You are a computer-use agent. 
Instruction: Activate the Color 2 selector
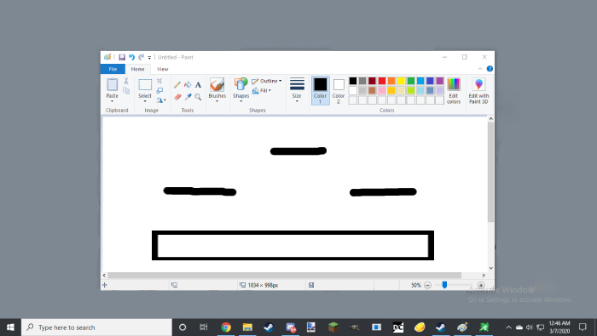pos(339,90)
